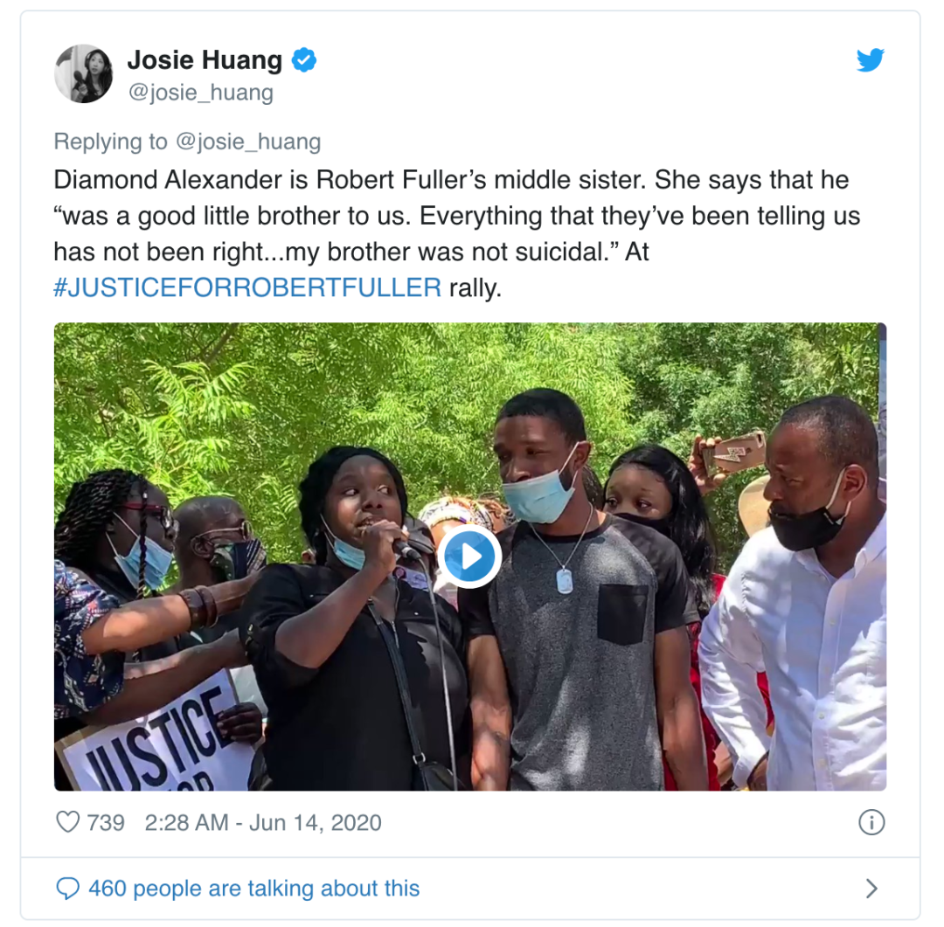This screenshot has width=944, height=927.
Task: Open the #JUSTICEFORROBERTFULLER hashtag
Action: coord(247,287)
